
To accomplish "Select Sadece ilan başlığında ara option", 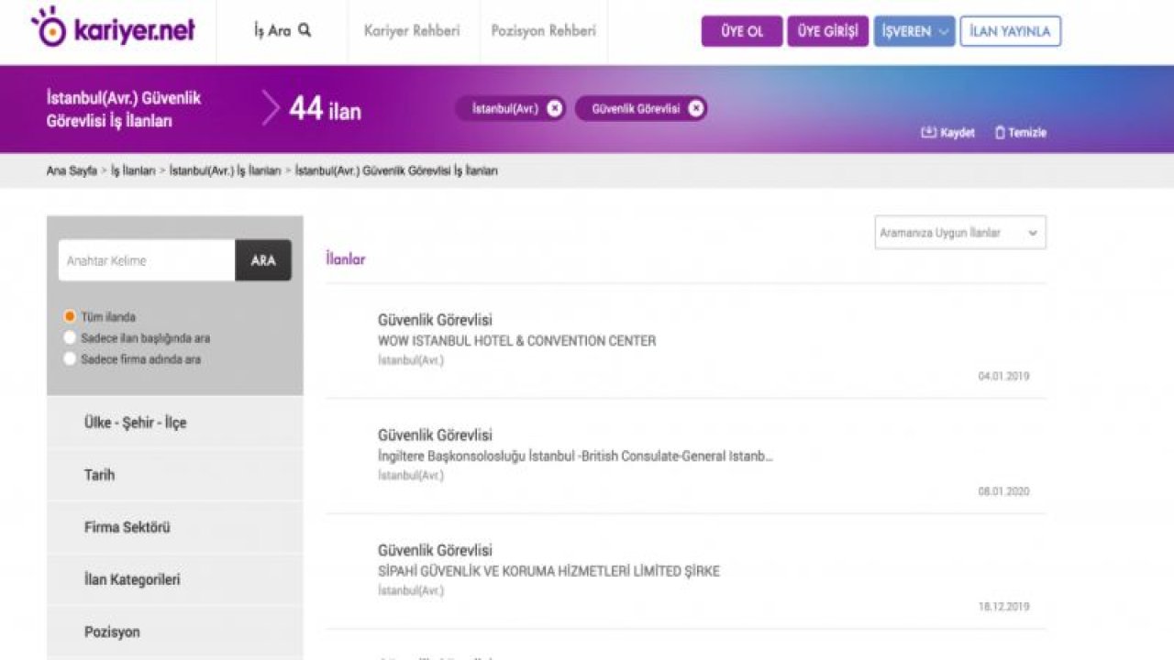I will pyautogui.click(x=70, y=337).
